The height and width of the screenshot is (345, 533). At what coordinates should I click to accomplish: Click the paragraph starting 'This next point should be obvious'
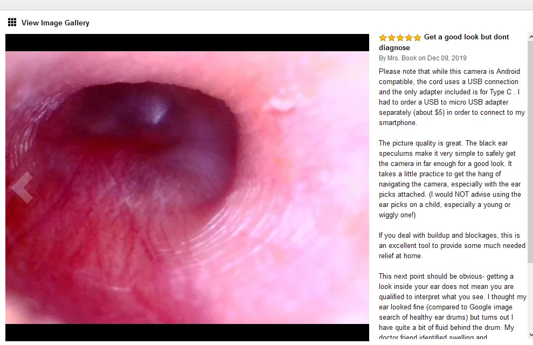point(453,307)
